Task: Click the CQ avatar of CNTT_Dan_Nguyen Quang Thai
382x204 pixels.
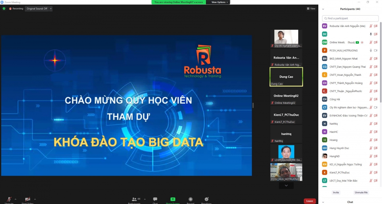Action: click(325, 67)
